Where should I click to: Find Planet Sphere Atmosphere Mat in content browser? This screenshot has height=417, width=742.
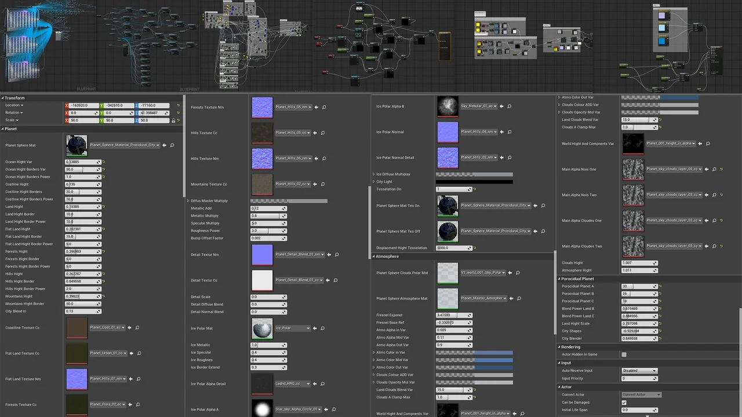519,298
